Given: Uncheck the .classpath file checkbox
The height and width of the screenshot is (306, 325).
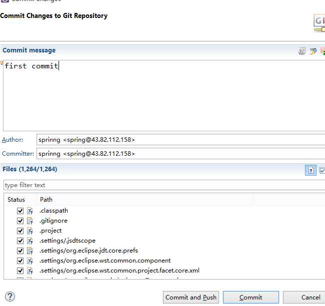Looking at the screenshot, I should point(20,211).
